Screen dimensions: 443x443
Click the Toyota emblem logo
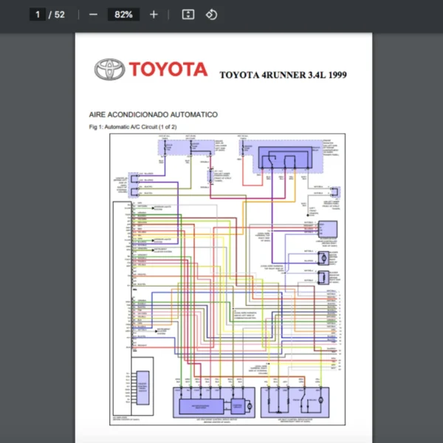coord(109,69)
